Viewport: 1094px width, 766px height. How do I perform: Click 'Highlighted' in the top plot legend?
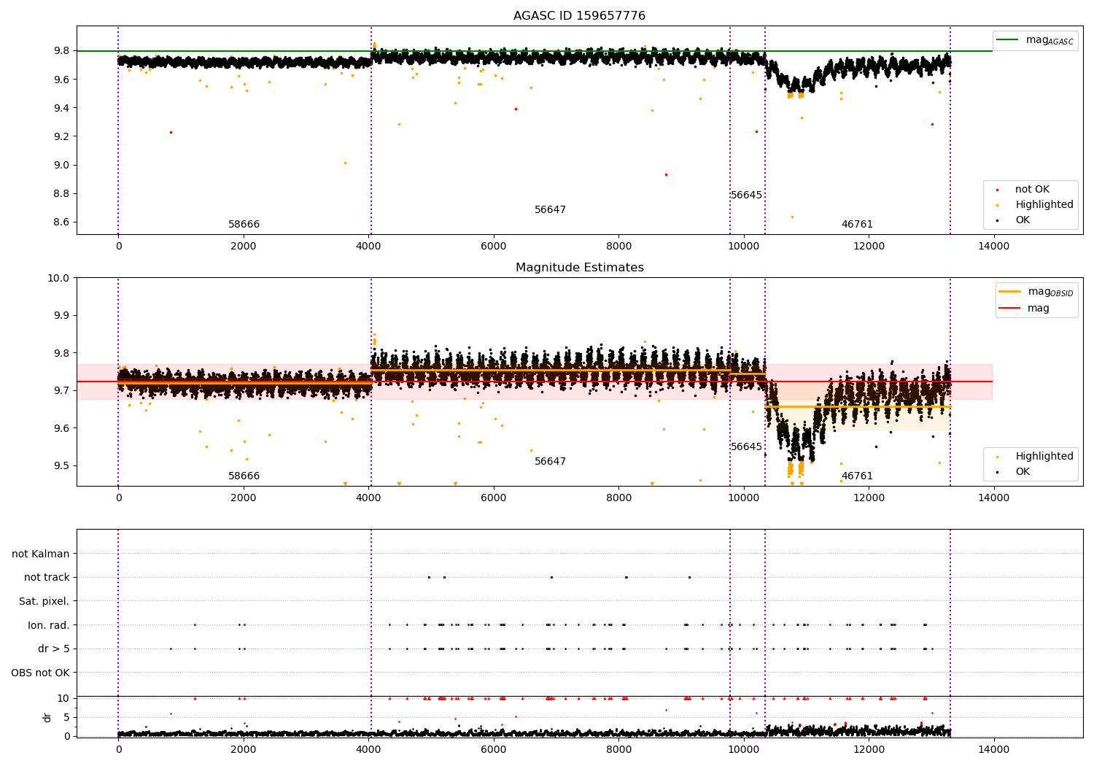pyautogui.click(x=1044, y=205)
